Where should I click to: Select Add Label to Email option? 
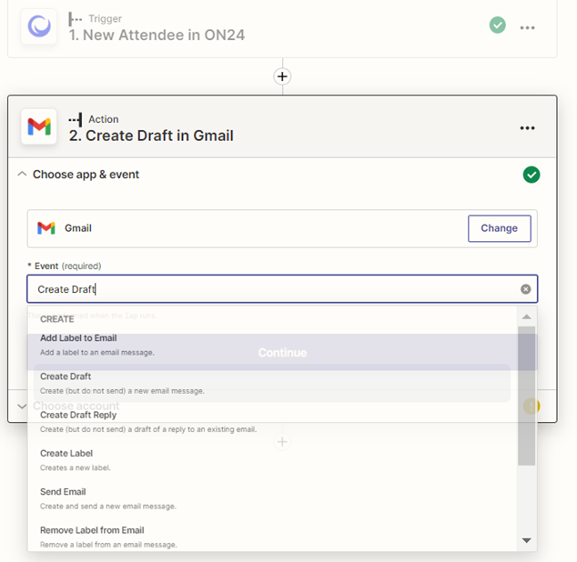272,345
